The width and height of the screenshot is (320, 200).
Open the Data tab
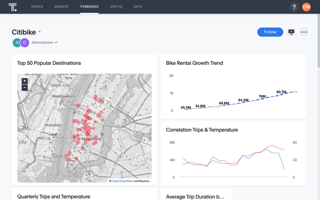(x=138, y=7)
